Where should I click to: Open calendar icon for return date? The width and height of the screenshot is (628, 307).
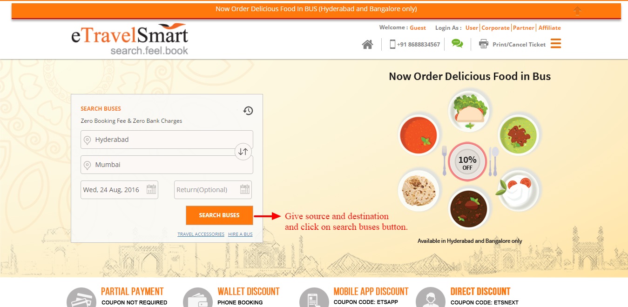coord(245,189)
